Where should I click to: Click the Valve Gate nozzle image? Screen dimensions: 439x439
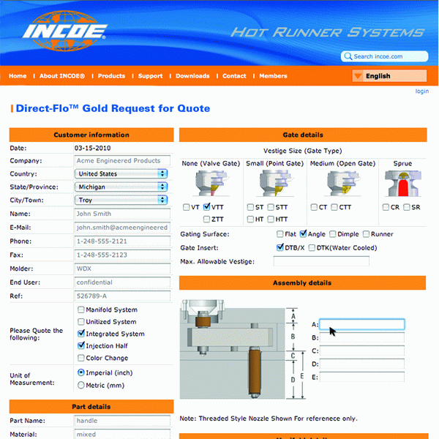[x=211, y=184]
